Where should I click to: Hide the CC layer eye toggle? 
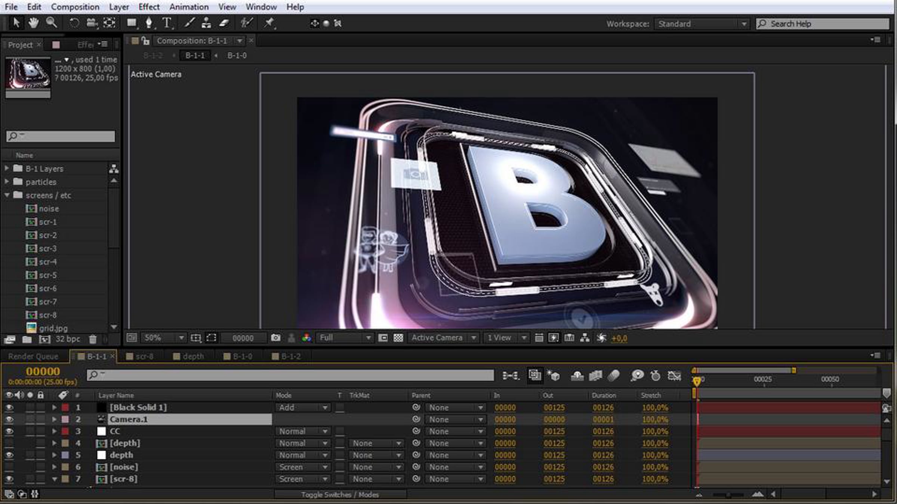[9, 431]
